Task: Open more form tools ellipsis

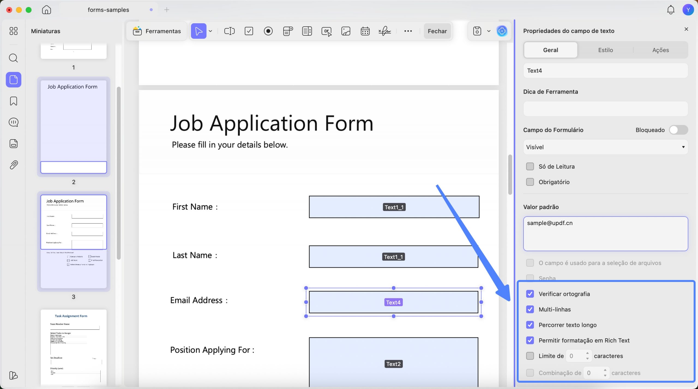Action: [x=408, y=31]
